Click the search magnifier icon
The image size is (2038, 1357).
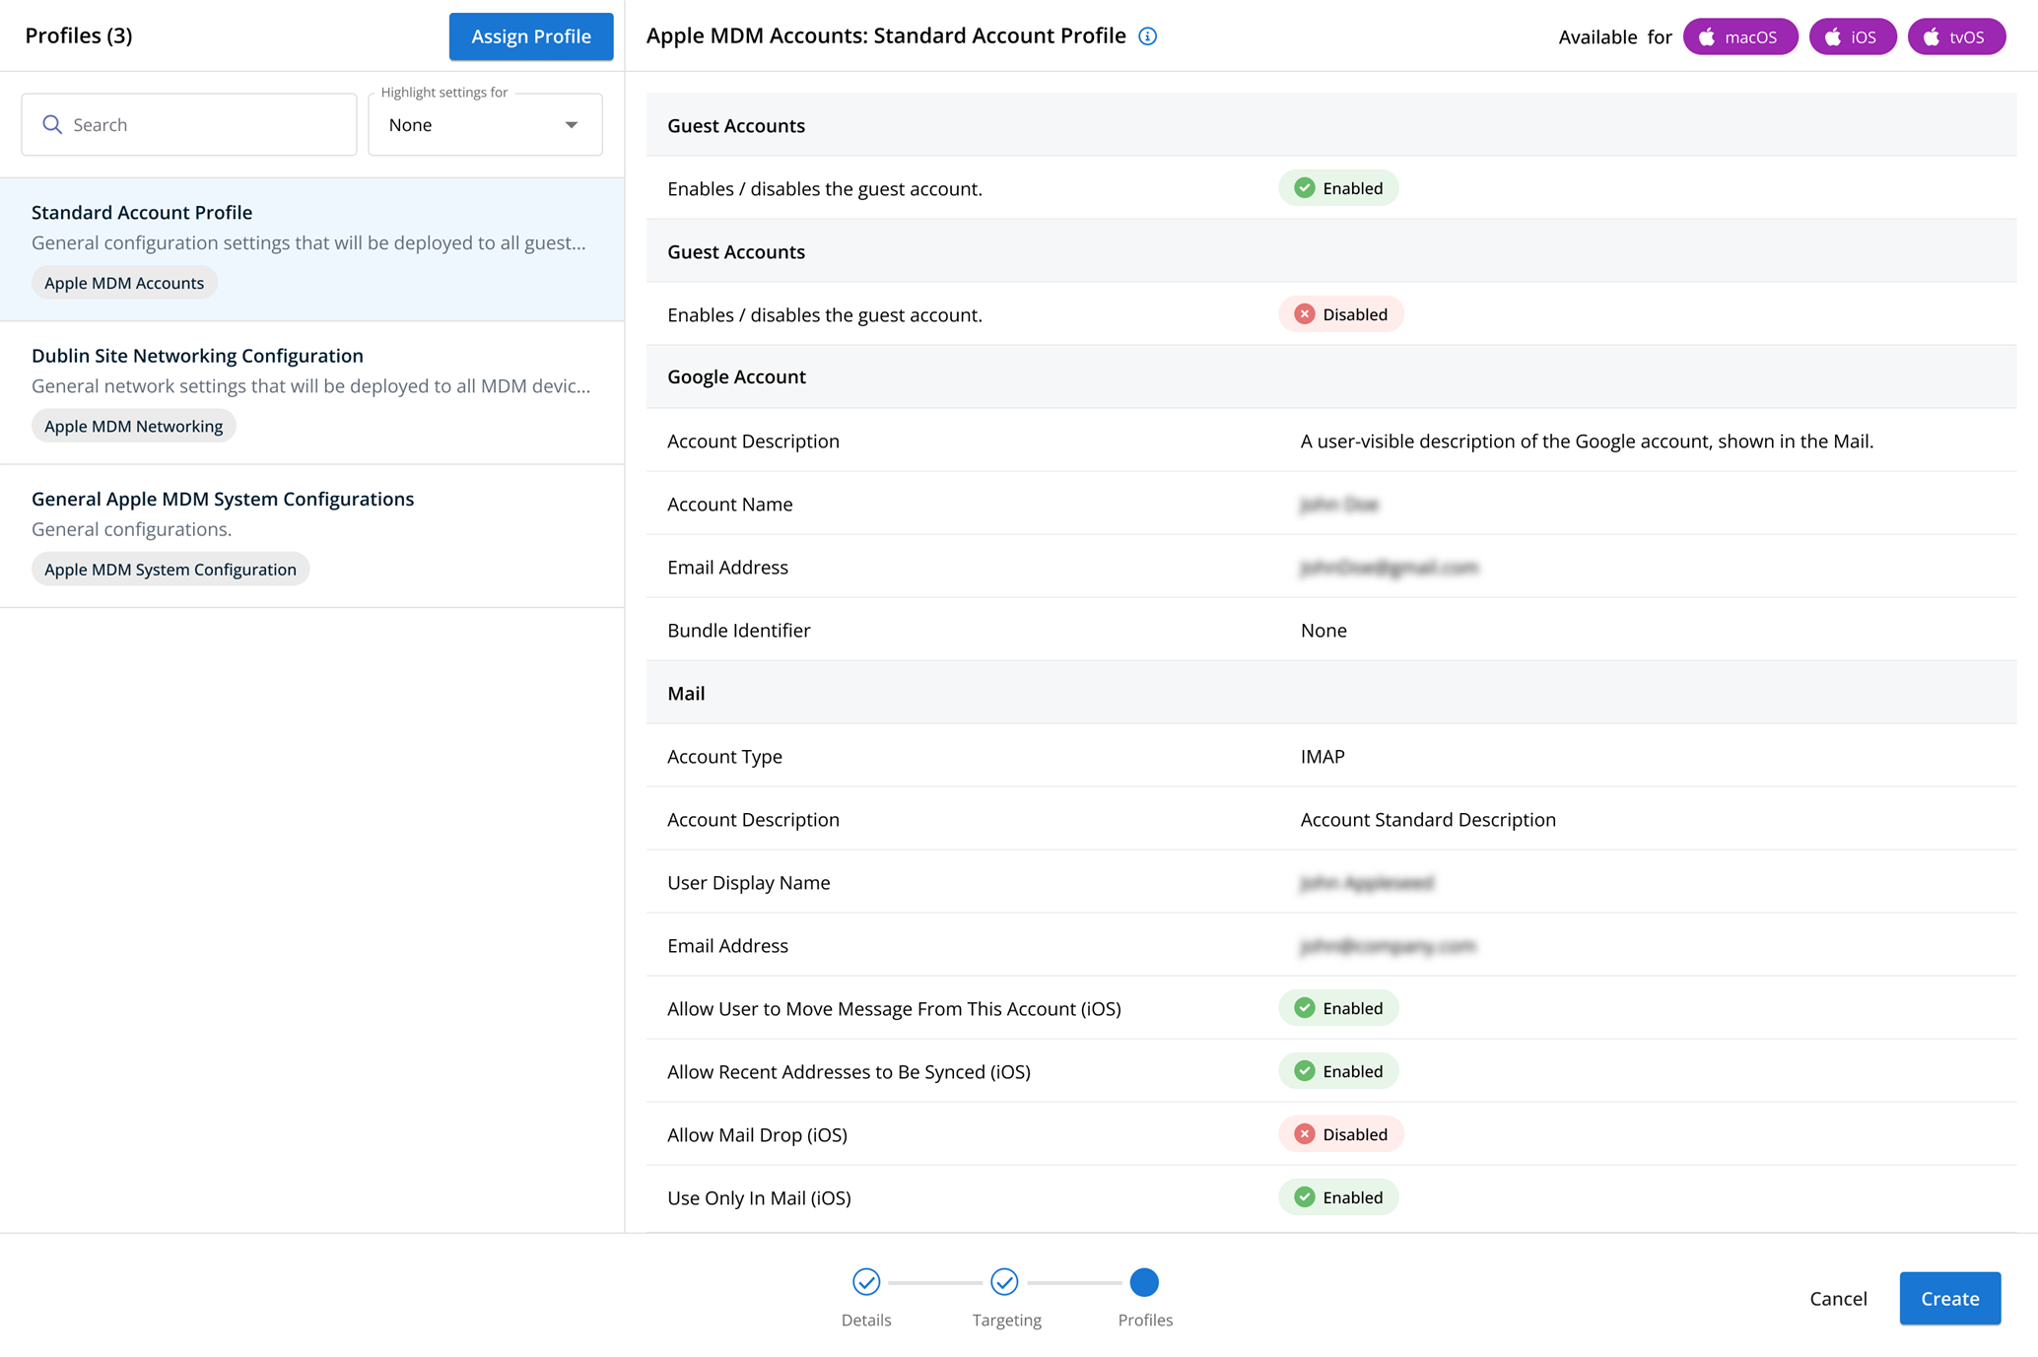click(x=52, y=124)
